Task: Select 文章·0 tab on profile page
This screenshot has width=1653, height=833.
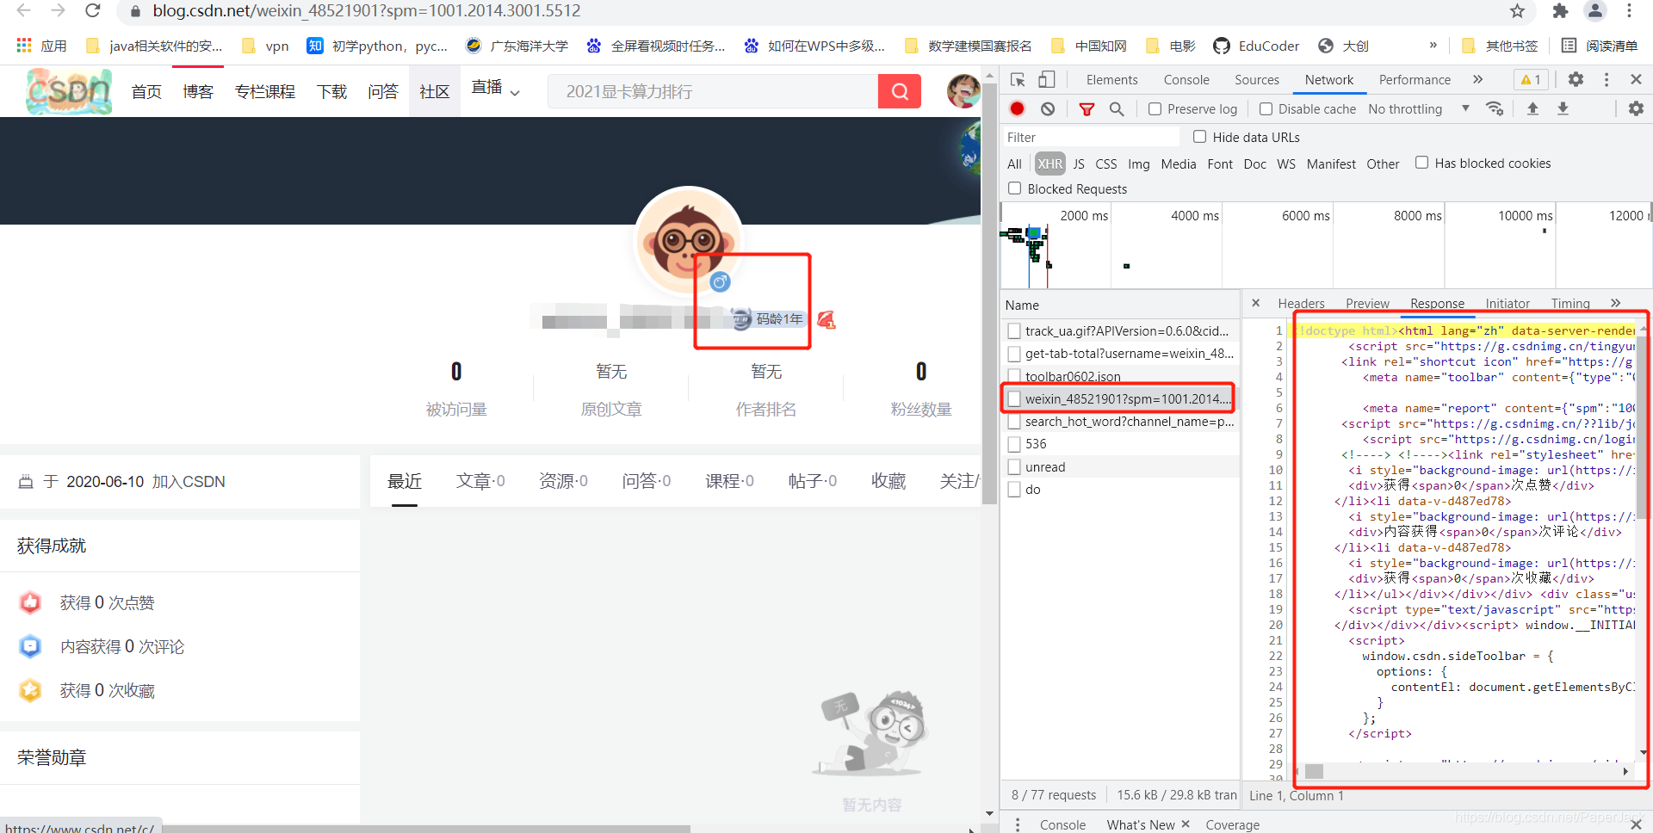Action: click(480, 481)
